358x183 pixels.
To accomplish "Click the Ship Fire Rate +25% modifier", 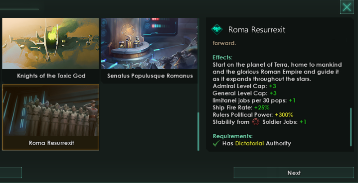I will click(241, 107).
